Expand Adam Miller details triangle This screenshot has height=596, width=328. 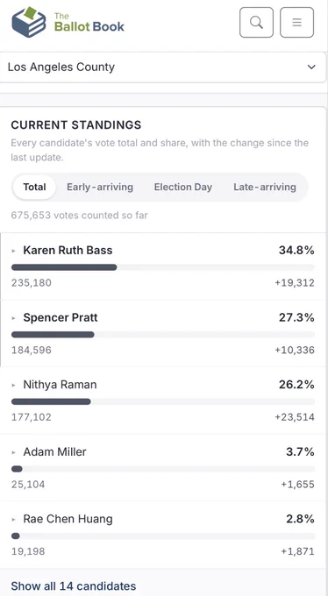click(x=14, y=452)
